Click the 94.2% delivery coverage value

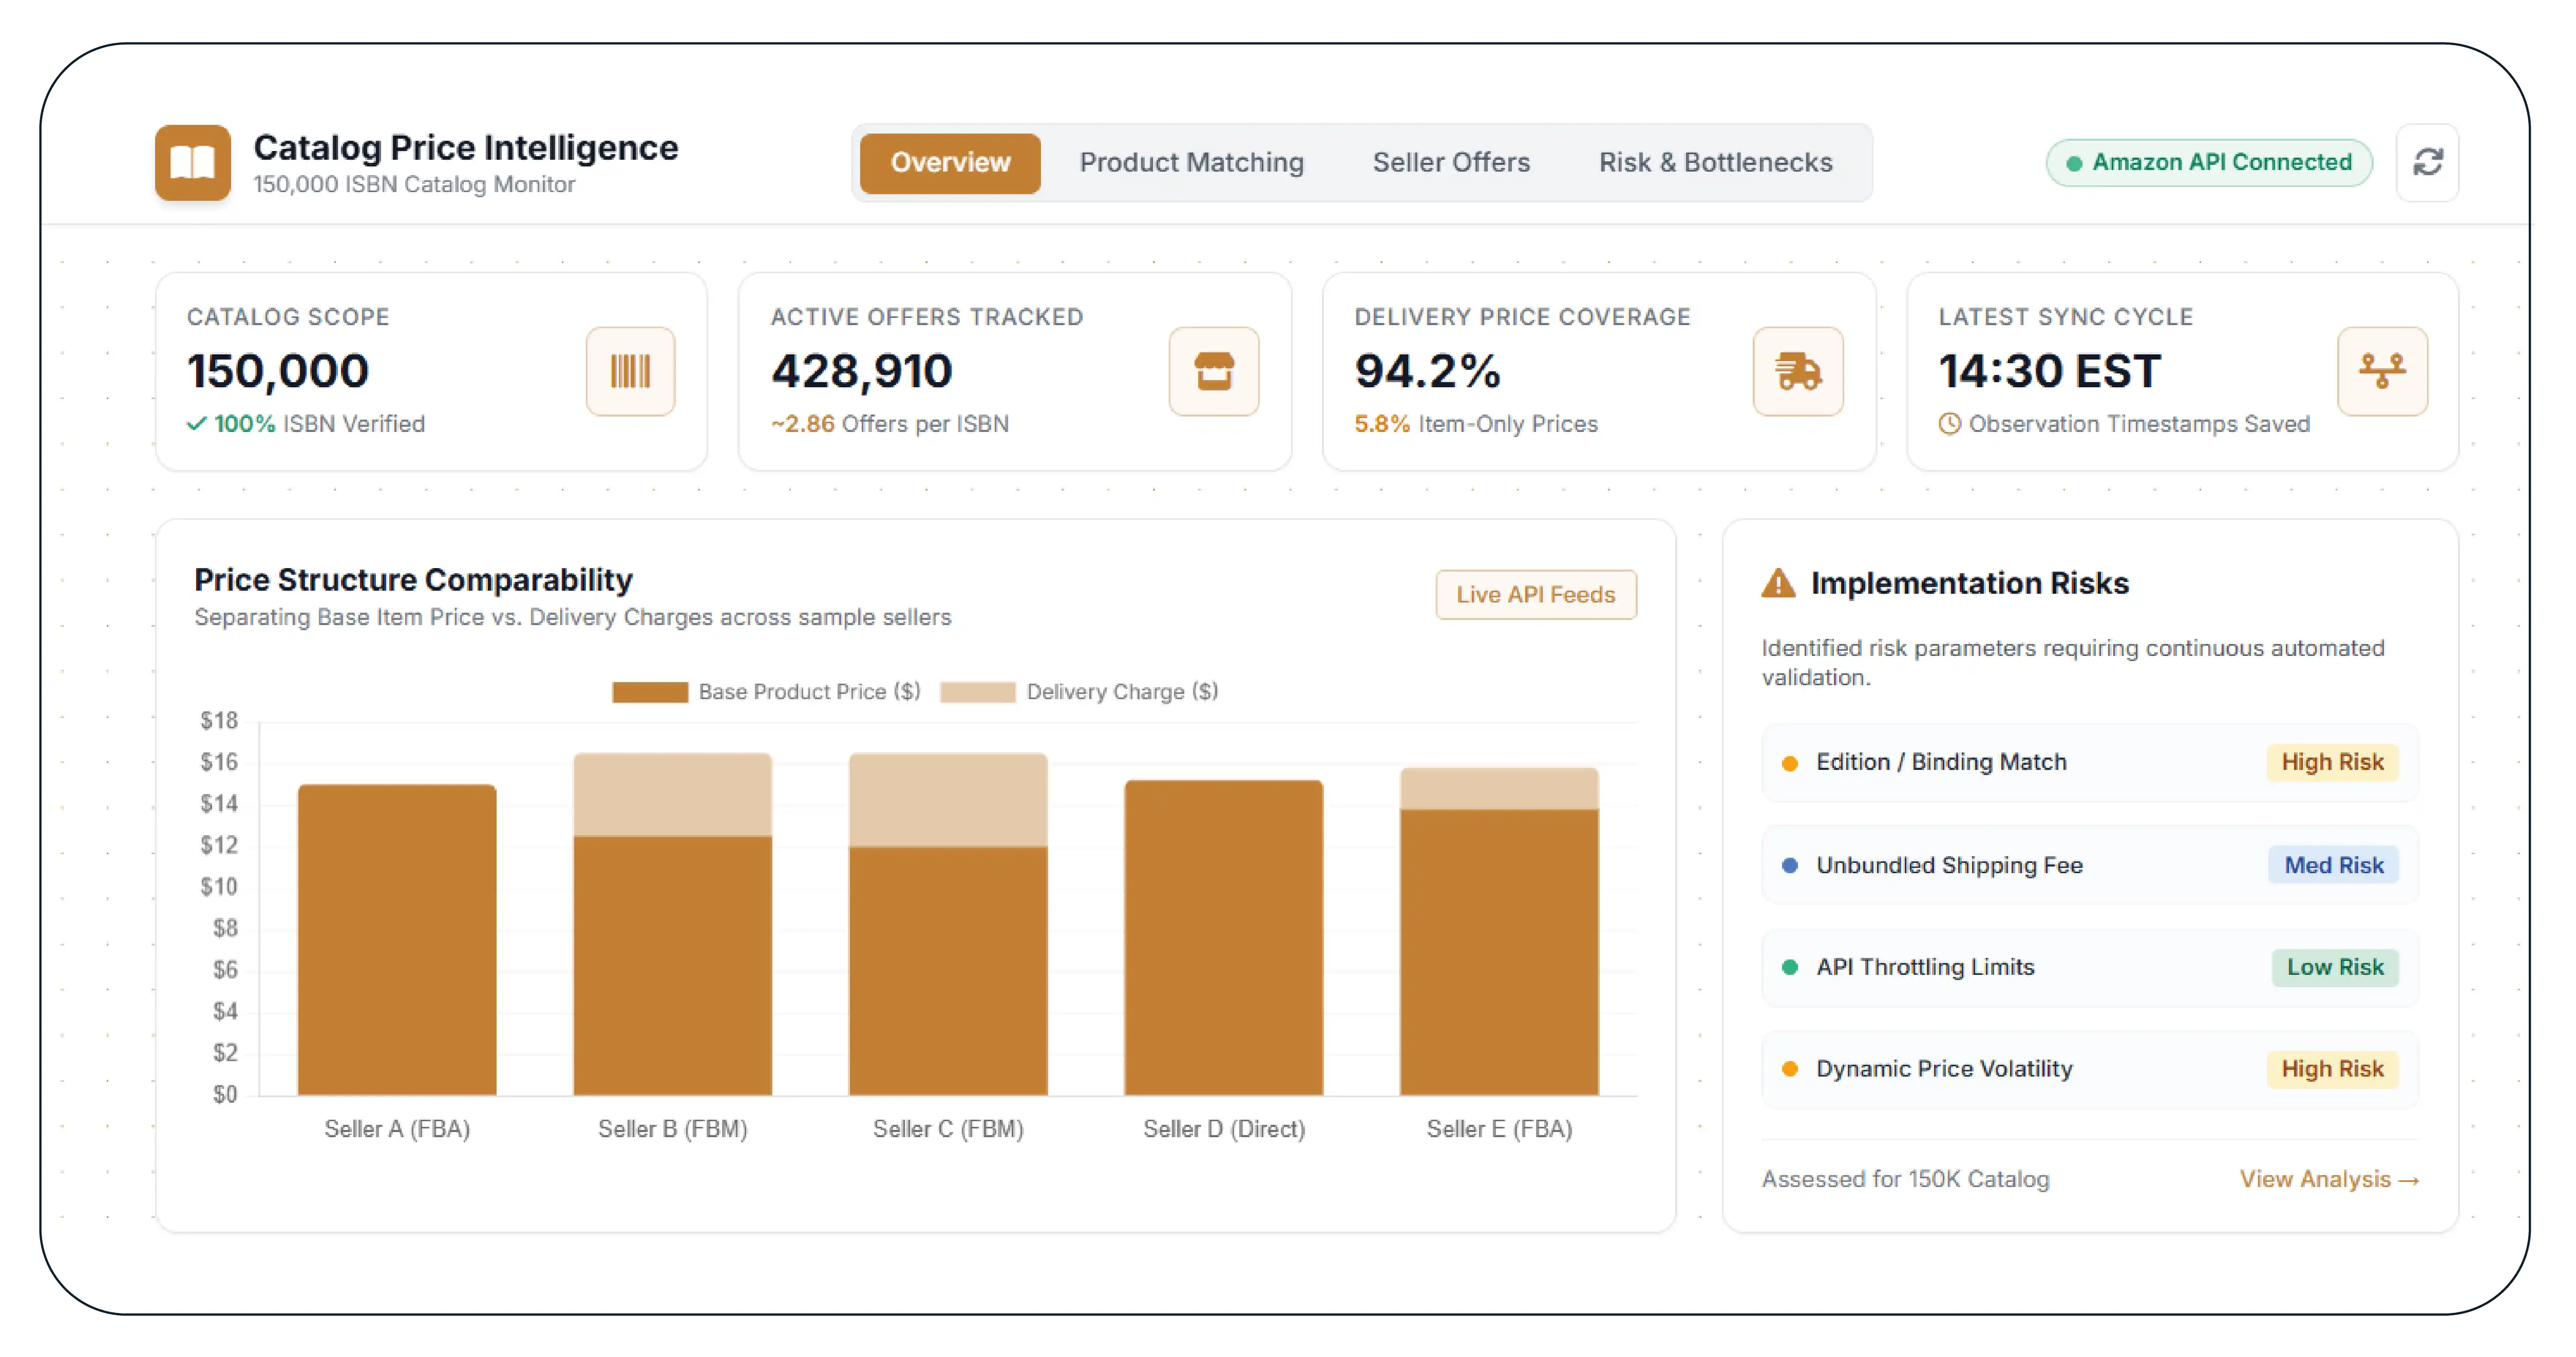1427,371
